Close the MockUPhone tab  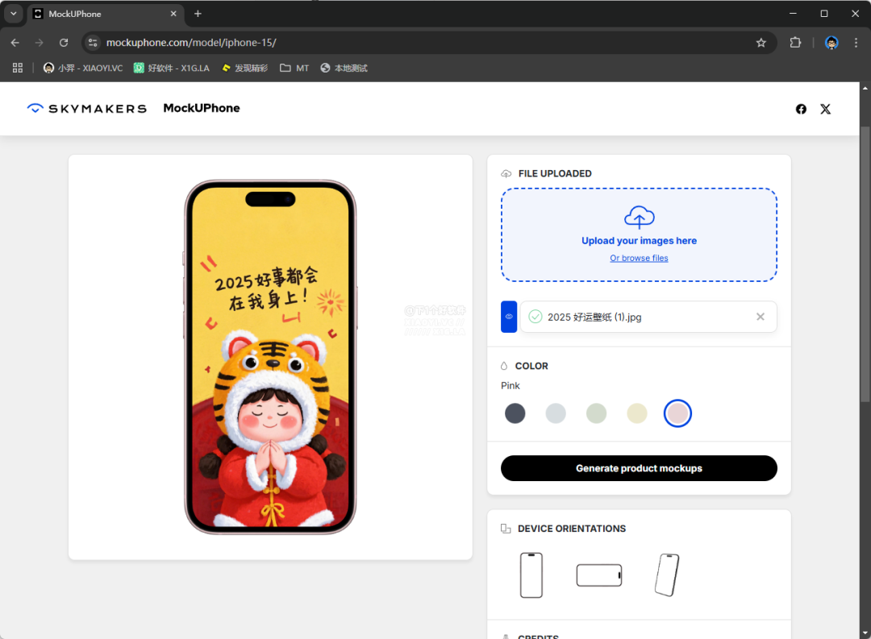pyautogui.click(x=173, y=14)
